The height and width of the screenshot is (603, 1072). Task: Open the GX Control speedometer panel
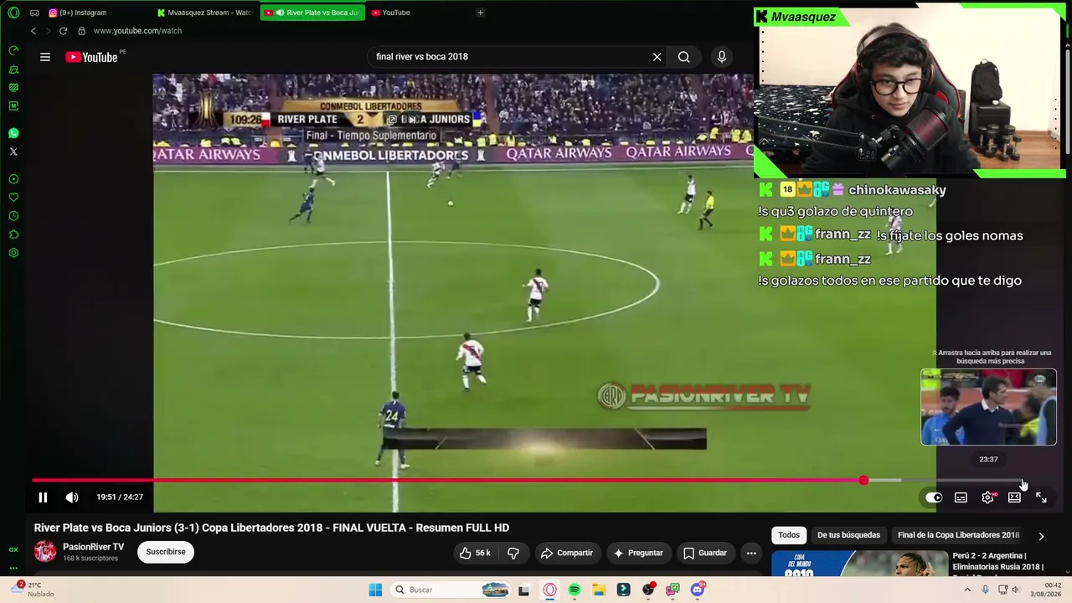[13, 50]
